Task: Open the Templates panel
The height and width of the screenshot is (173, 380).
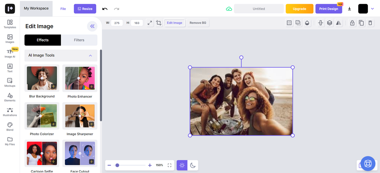Action: pyautogui.click(x=10, y=24)
